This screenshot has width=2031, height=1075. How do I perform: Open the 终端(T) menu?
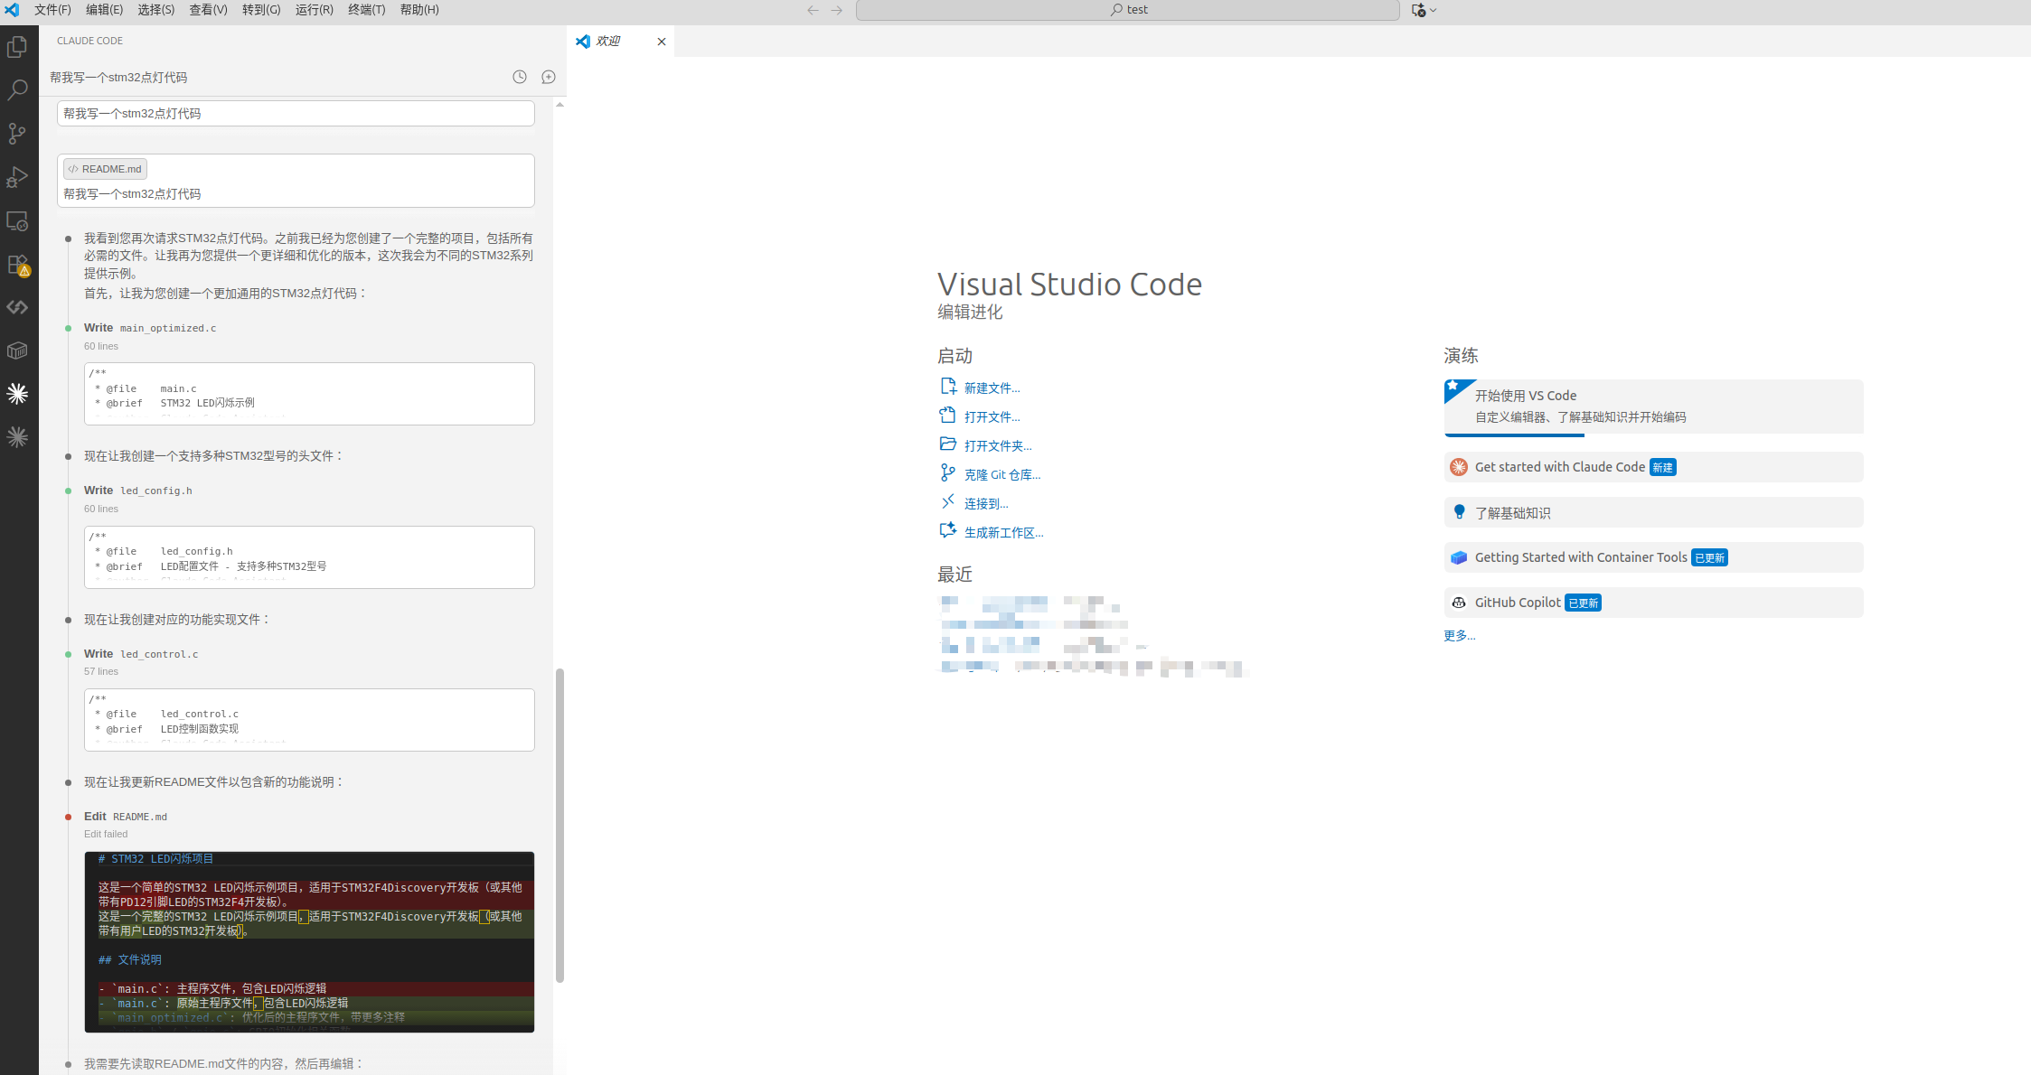[366, 10]
